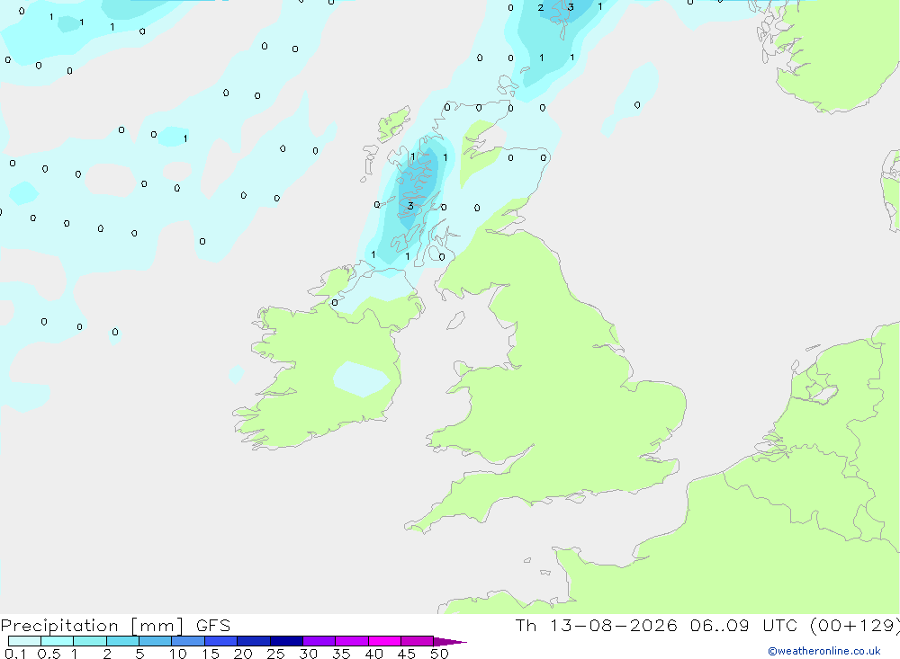Click the 30–35 mm violet legend swatch
This screenshot has width=900, height=659.
point(319,641)
